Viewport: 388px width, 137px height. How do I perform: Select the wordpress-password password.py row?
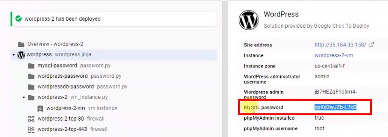coord(113,76)
